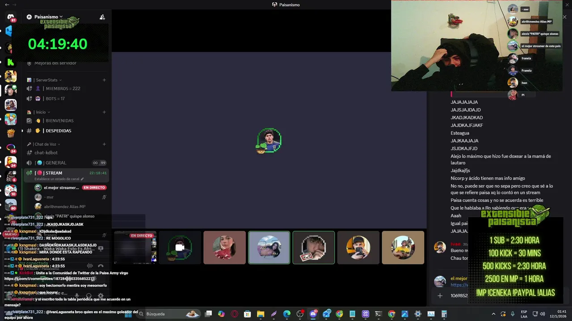The height and width of the screenshot is (321, 572).
Task: Open the BIENVENIDAS channel
Action: tap(66, 121)
